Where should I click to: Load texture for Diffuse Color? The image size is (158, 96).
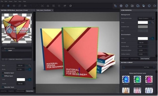pos(30,80)
